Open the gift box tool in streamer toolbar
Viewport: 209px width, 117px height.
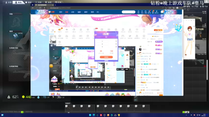[116, 30]
